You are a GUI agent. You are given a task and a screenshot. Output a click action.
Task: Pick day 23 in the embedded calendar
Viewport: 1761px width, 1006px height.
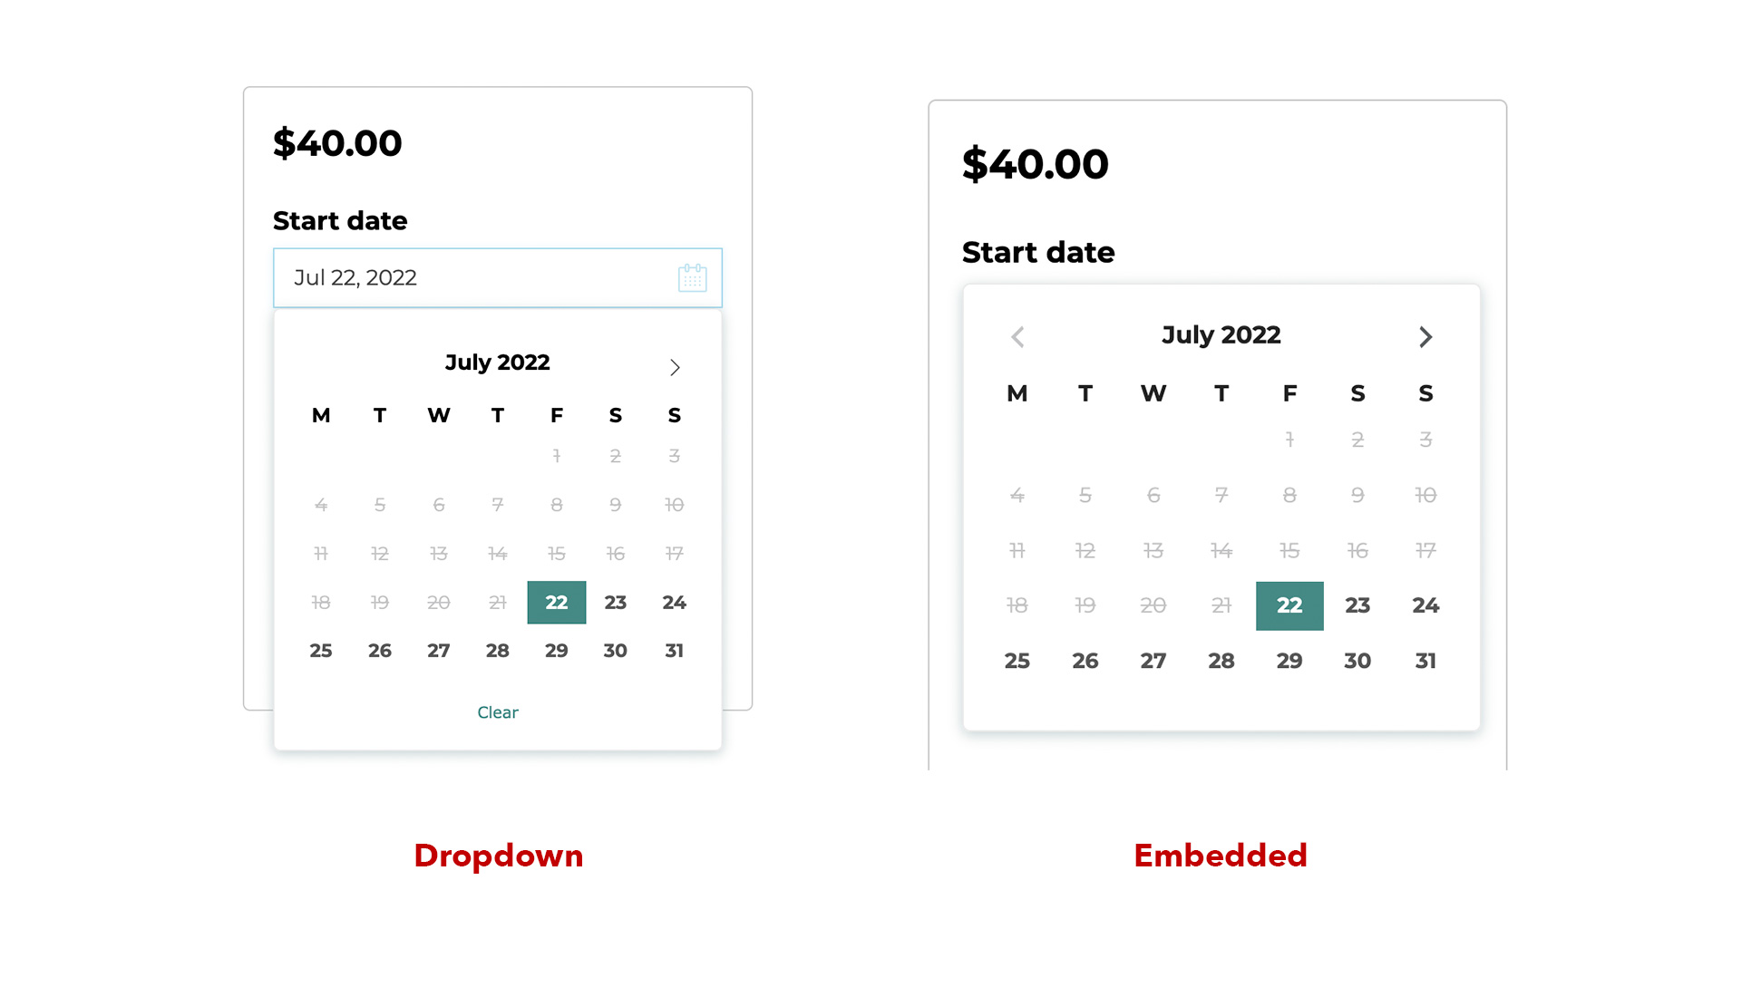coord(1357,605)
